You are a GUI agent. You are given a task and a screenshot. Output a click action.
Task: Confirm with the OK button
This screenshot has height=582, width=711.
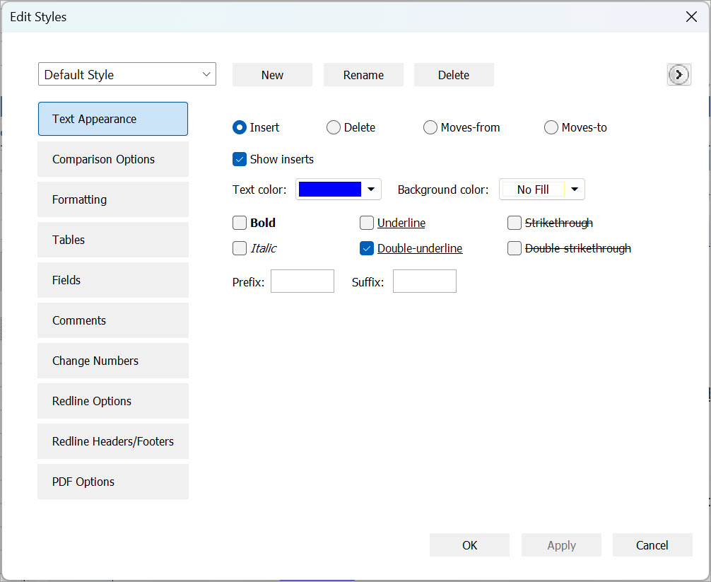tap(469, 545)
